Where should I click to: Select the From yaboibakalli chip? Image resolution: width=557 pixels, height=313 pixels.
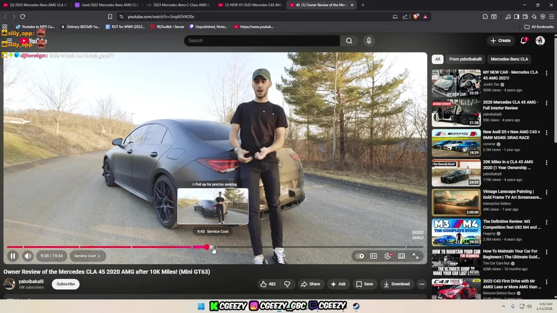pyautogui.click(x=465, y=59)
